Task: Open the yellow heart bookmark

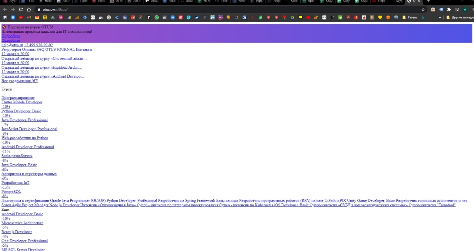Action: 380,17
